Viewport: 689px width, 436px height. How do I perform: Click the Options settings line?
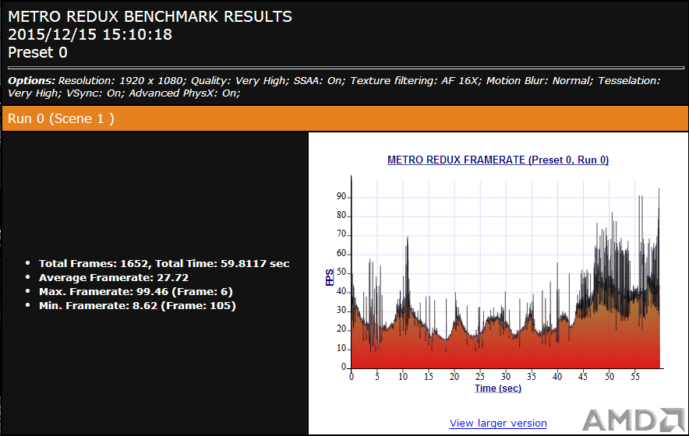334,87
